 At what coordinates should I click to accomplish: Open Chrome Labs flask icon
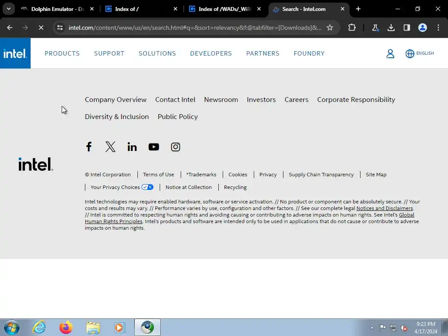point(375,28)
